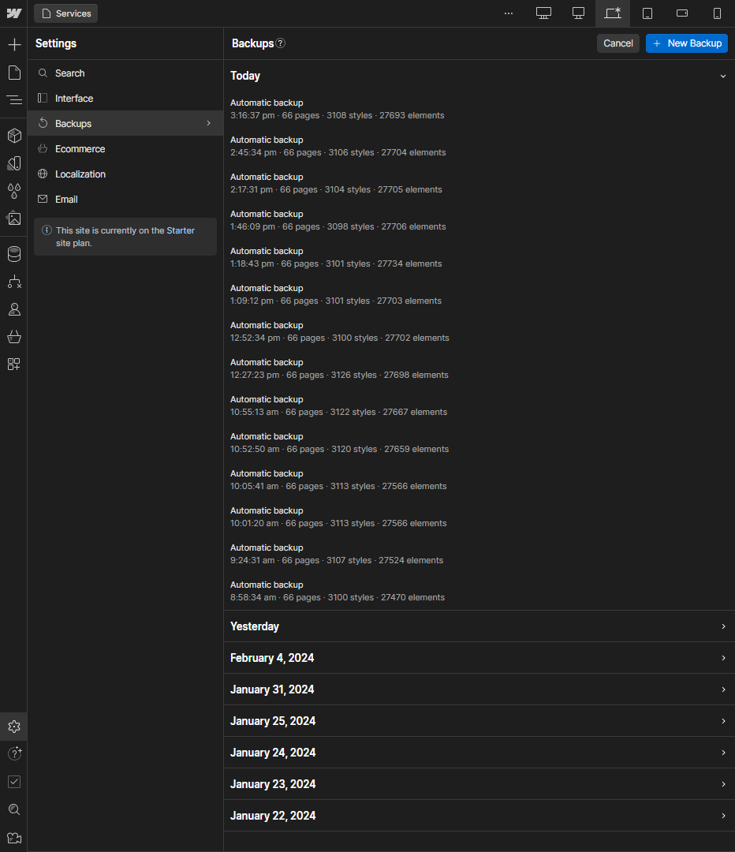Open Search in the Settings sidebar
The width and height of the screenshot is (735, 852).
(69, 73)
